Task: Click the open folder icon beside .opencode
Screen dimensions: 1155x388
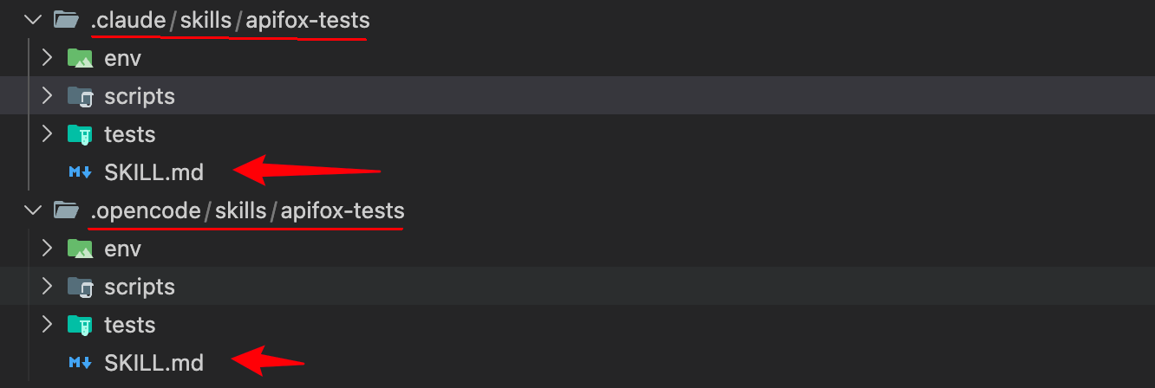Action: [66, 210]
